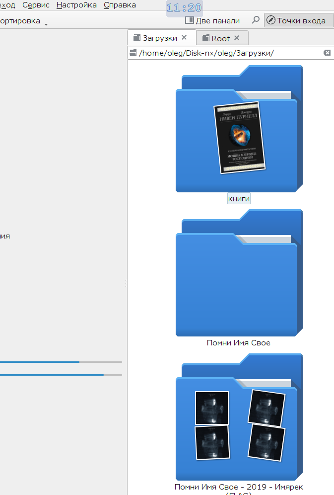Screen dimensions: 334x495
Task: Expand the Сортировка dropdown arrow
Action: pyautogui.click(x=46, y=24)
